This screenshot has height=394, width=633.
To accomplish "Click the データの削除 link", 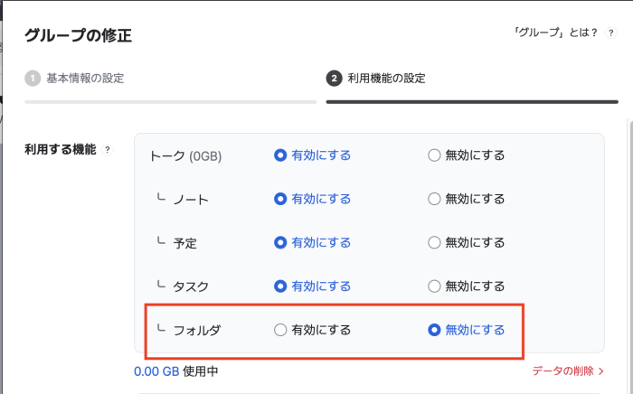I will pos(562,371).
